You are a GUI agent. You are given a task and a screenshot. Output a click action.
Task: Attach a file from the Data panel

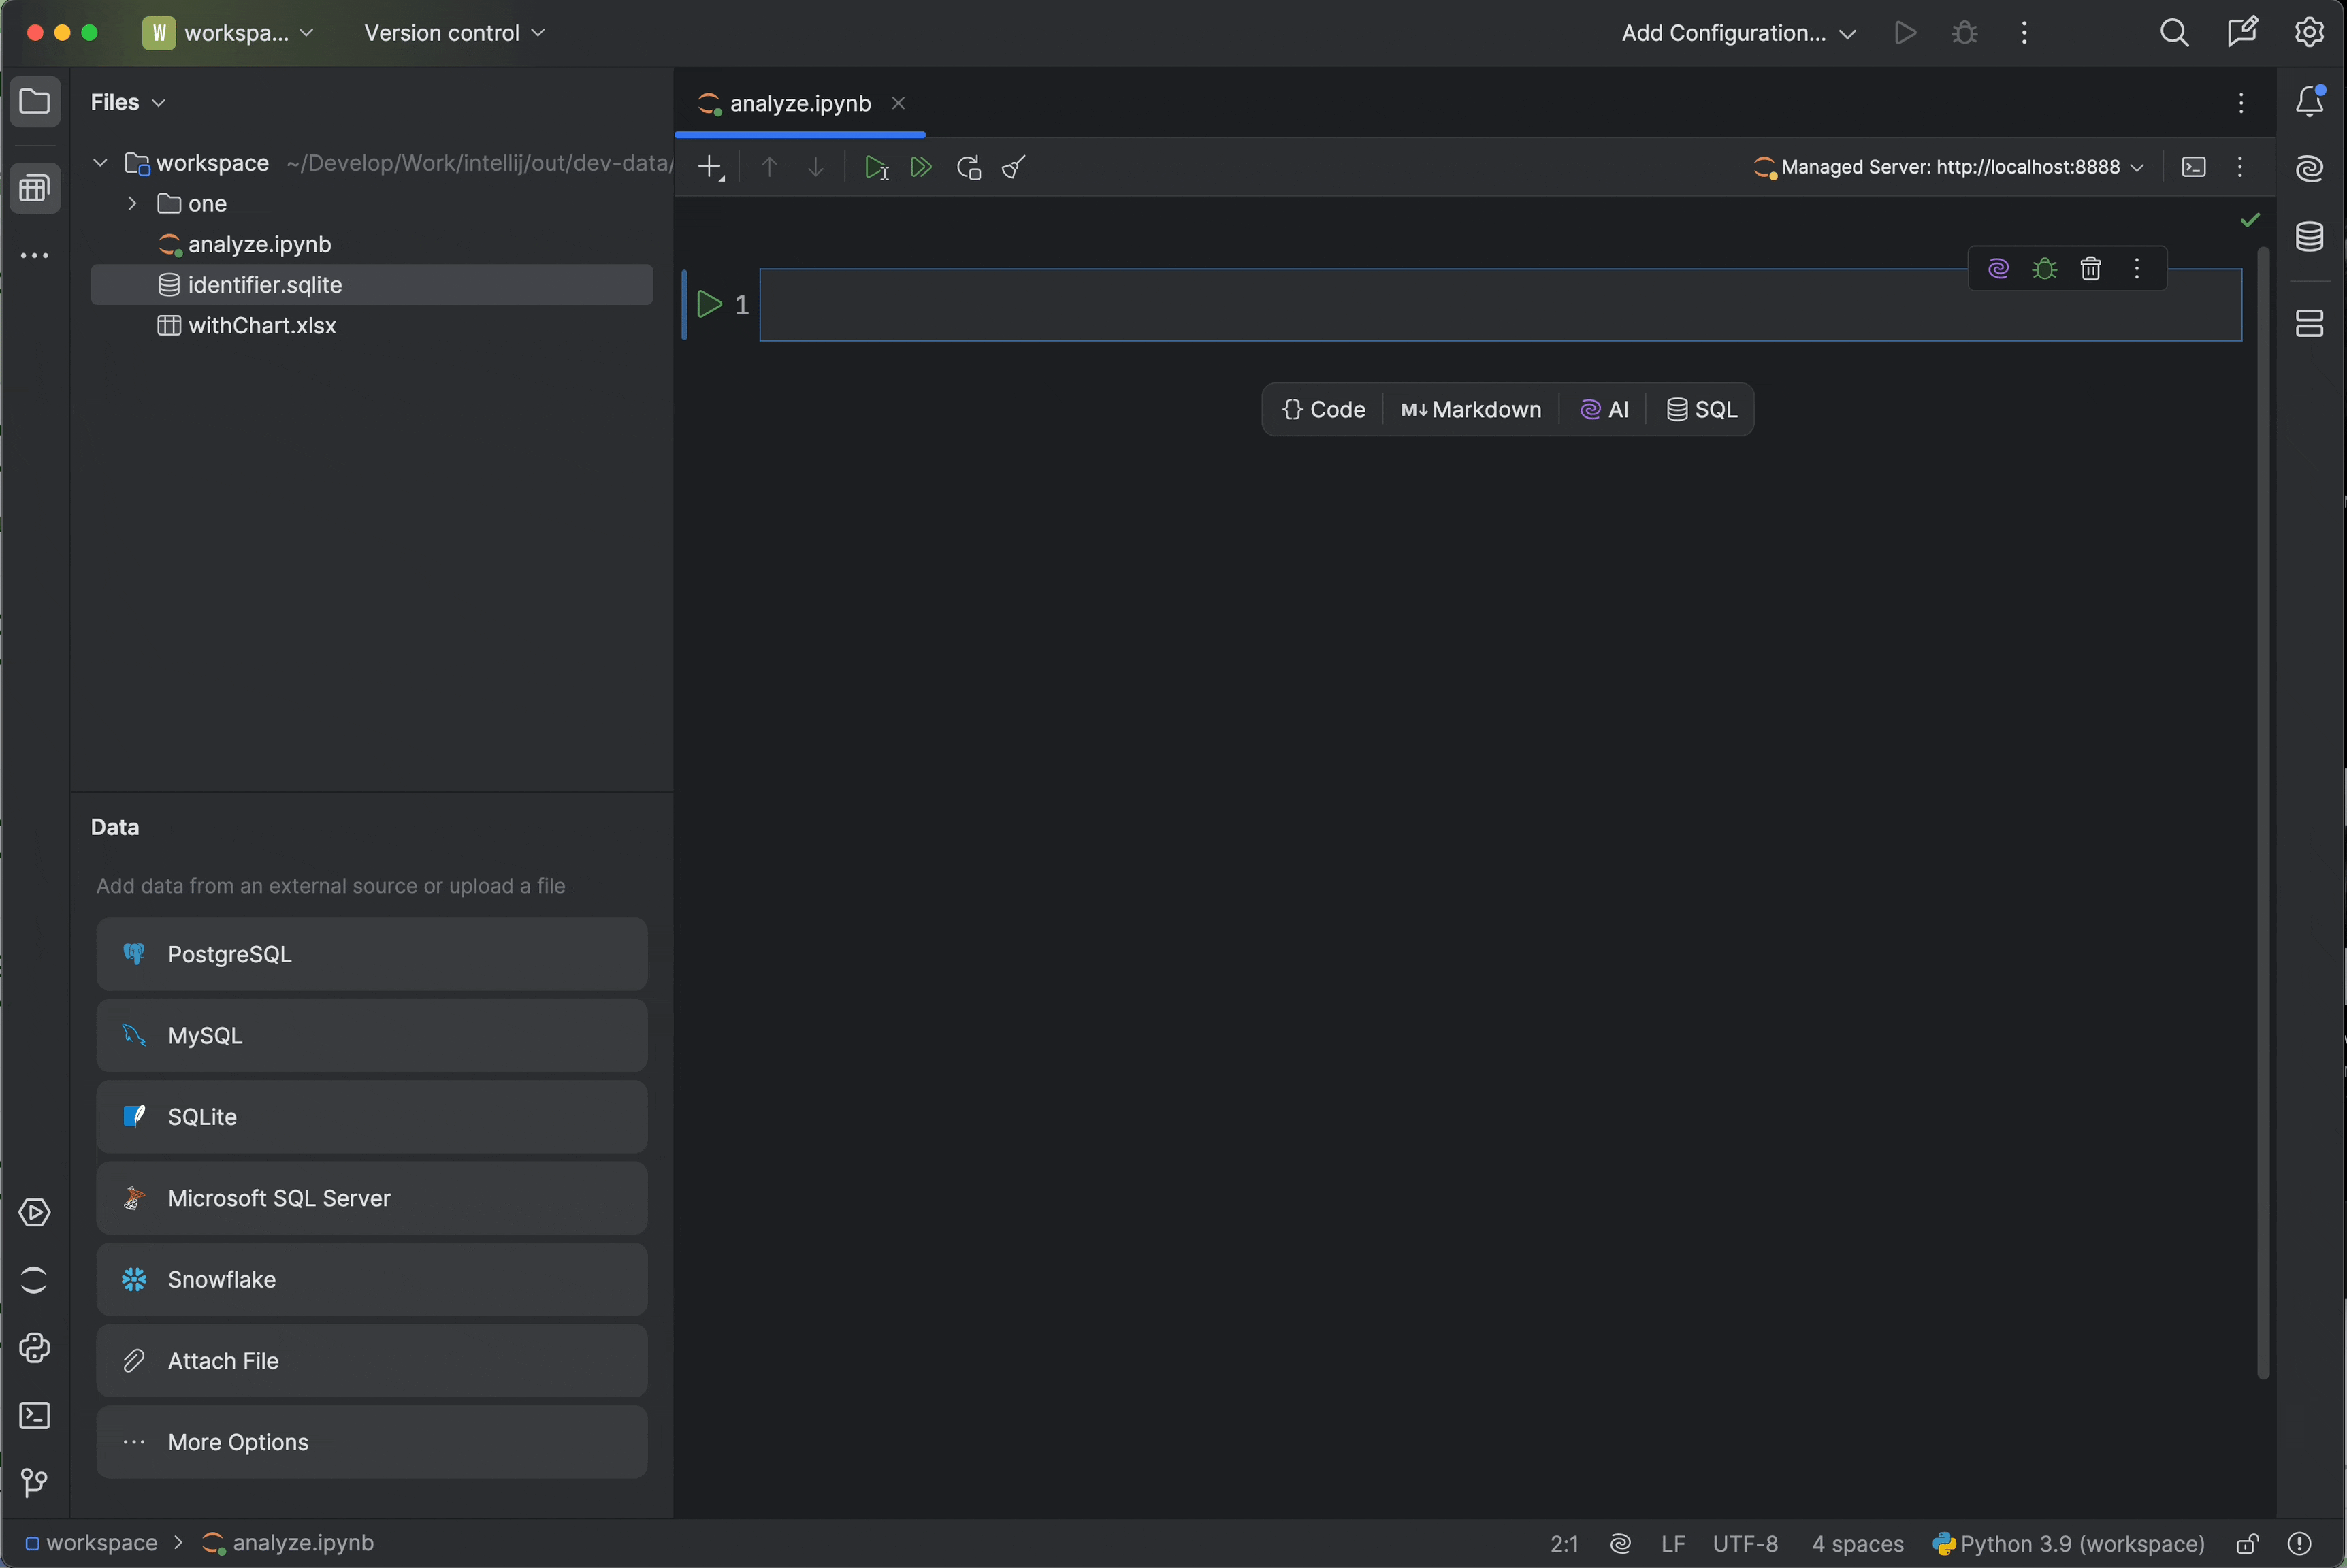pyautogui.click(x=371, y=1360)
